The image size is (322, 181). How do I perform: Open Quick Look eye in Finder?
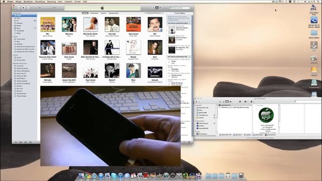click(240, 102)
